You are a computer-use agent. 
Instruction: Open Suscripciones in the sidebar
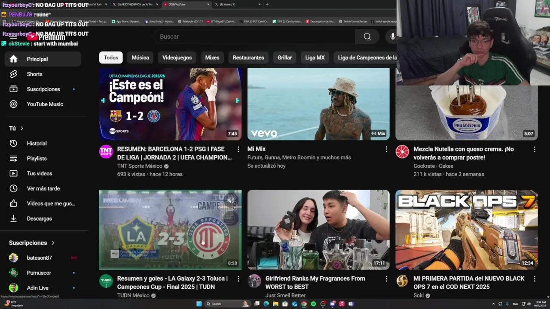43,89
